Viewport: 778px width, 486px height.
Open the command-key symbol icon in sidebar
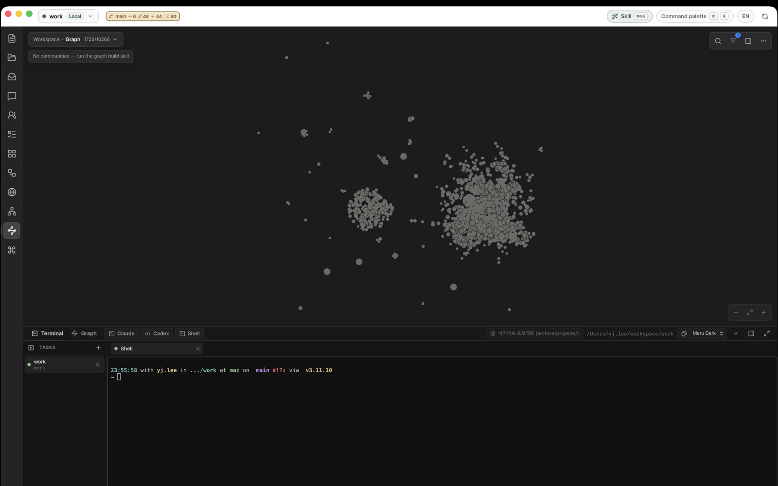(12, 250)
